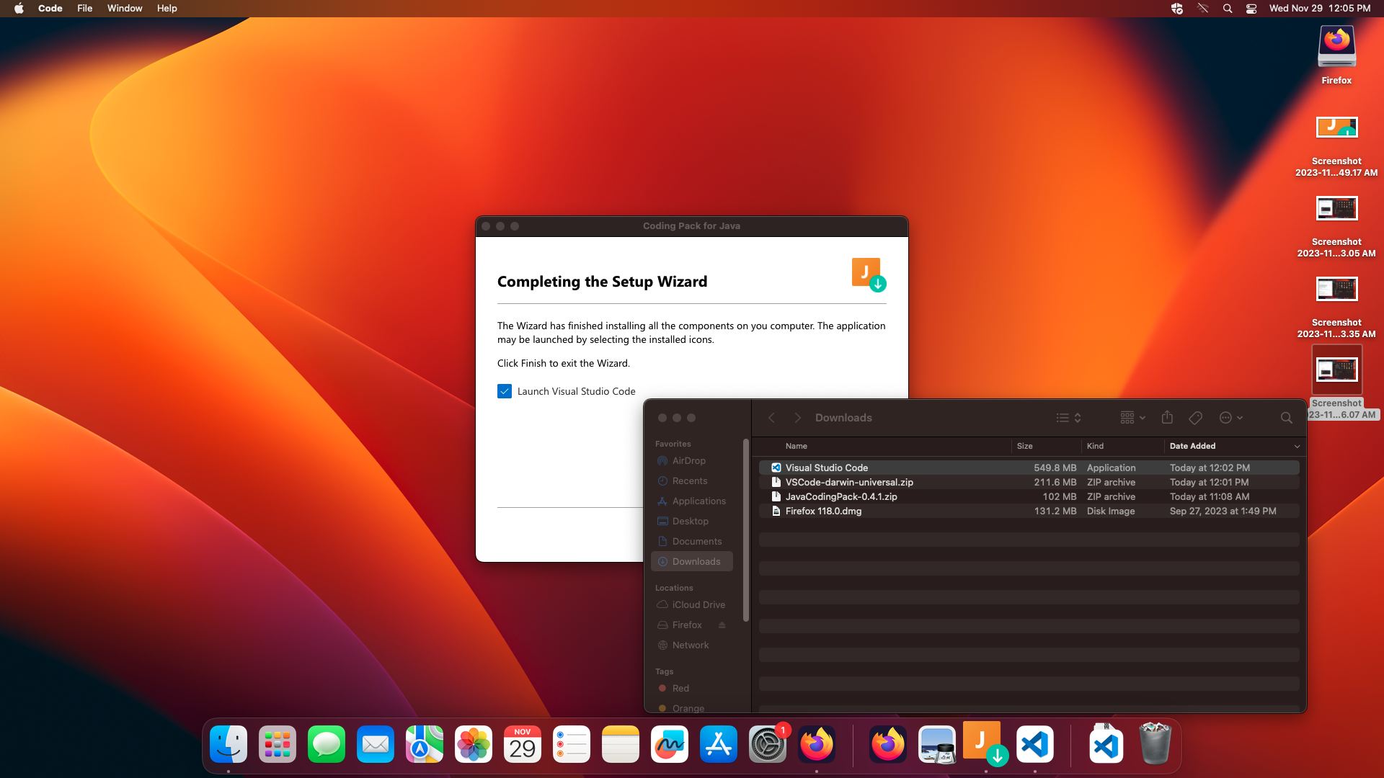Viewport: 1384px width, 778px height.
Task: Open Finder search magnifier icon
Action: (x=1286, y=418)
